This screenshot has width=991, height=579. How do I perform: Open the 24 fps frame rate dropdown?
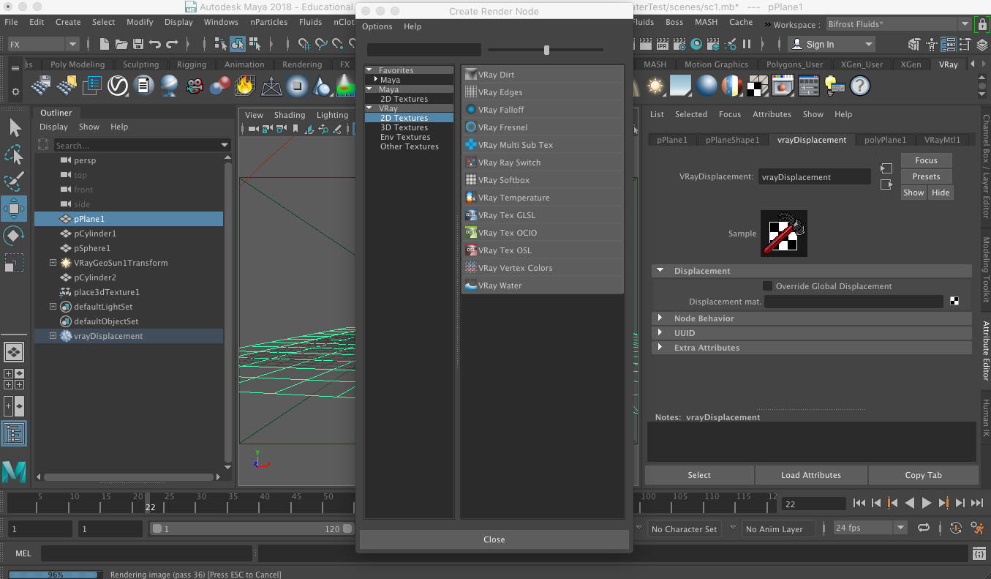870,528
